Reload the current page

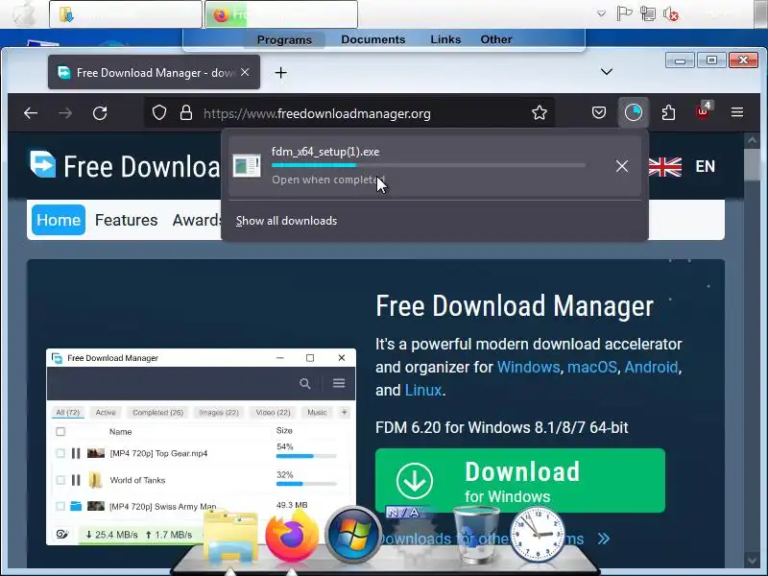pos(100,113)
